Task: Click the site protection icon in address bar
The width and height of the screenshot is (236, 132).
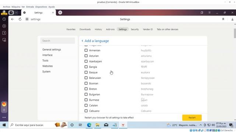Action: (x=27, y=19)
